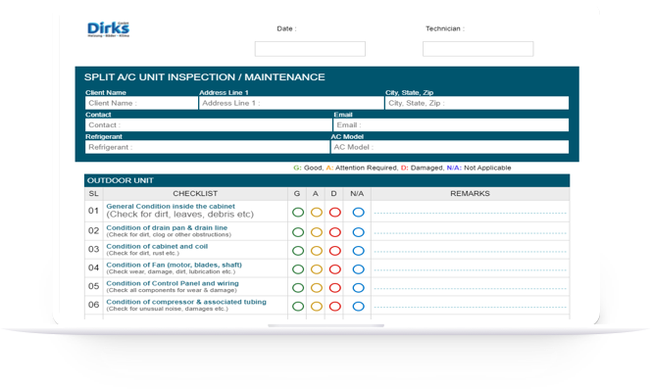651x389 pixels.
Task: Click 'General Condition inside the cabinet' text
Action: coord(171,207)
